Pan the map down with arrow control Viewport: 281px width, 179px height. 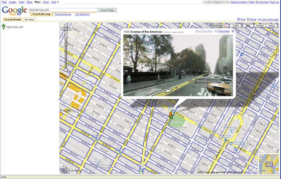click(x=66, y=32)
